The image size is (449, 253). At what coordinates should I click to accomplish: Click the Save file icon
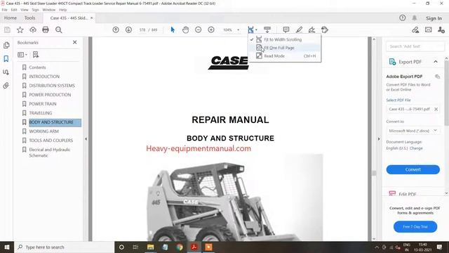click(x=7, y=30)
